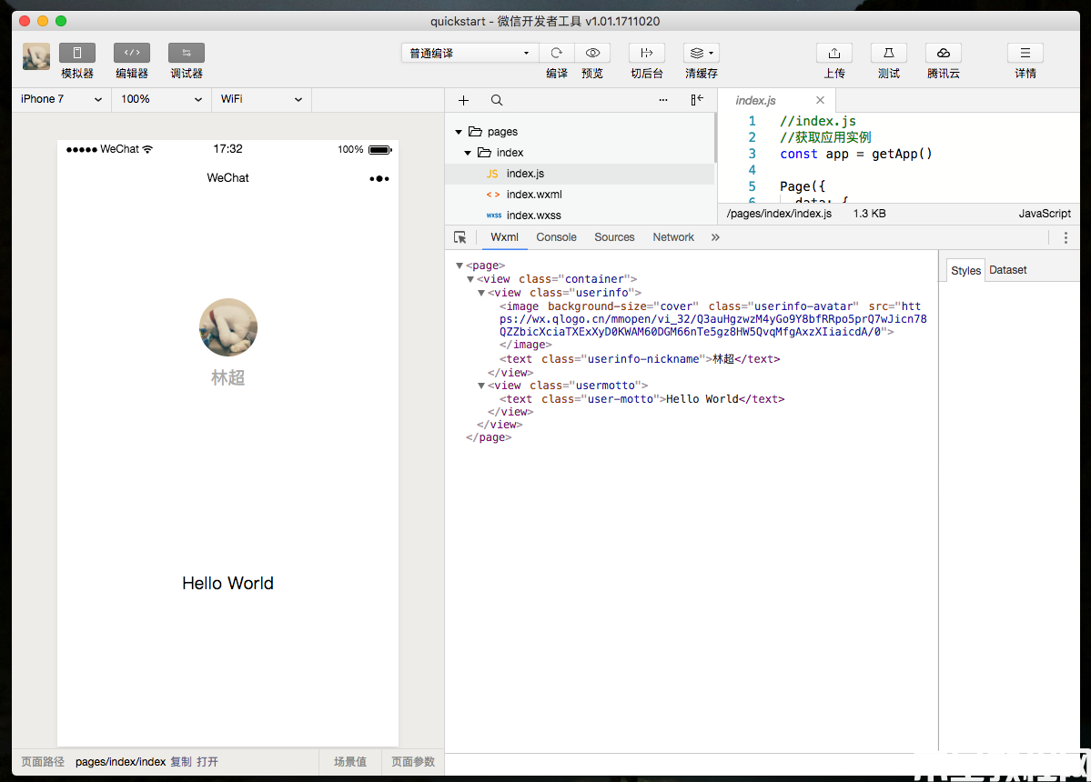Click the preview eye icon
1091x782 pixels.
click(592, 53)
